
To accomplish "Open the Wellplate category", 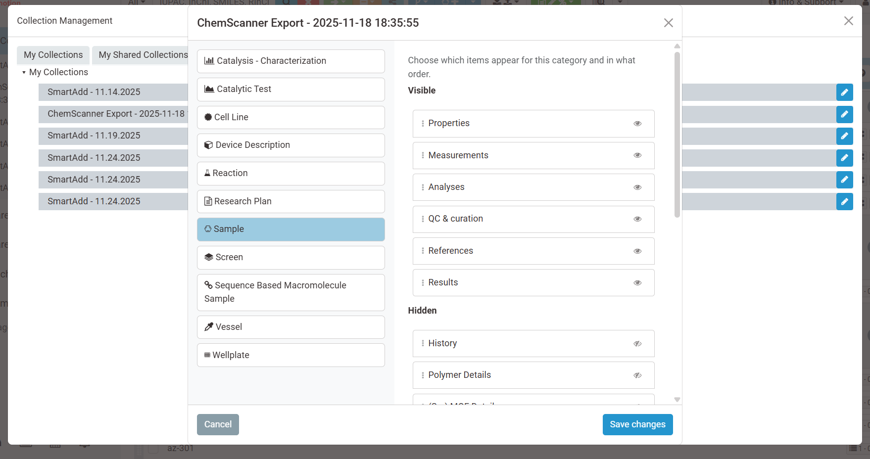I will click(x=290, y=355).
